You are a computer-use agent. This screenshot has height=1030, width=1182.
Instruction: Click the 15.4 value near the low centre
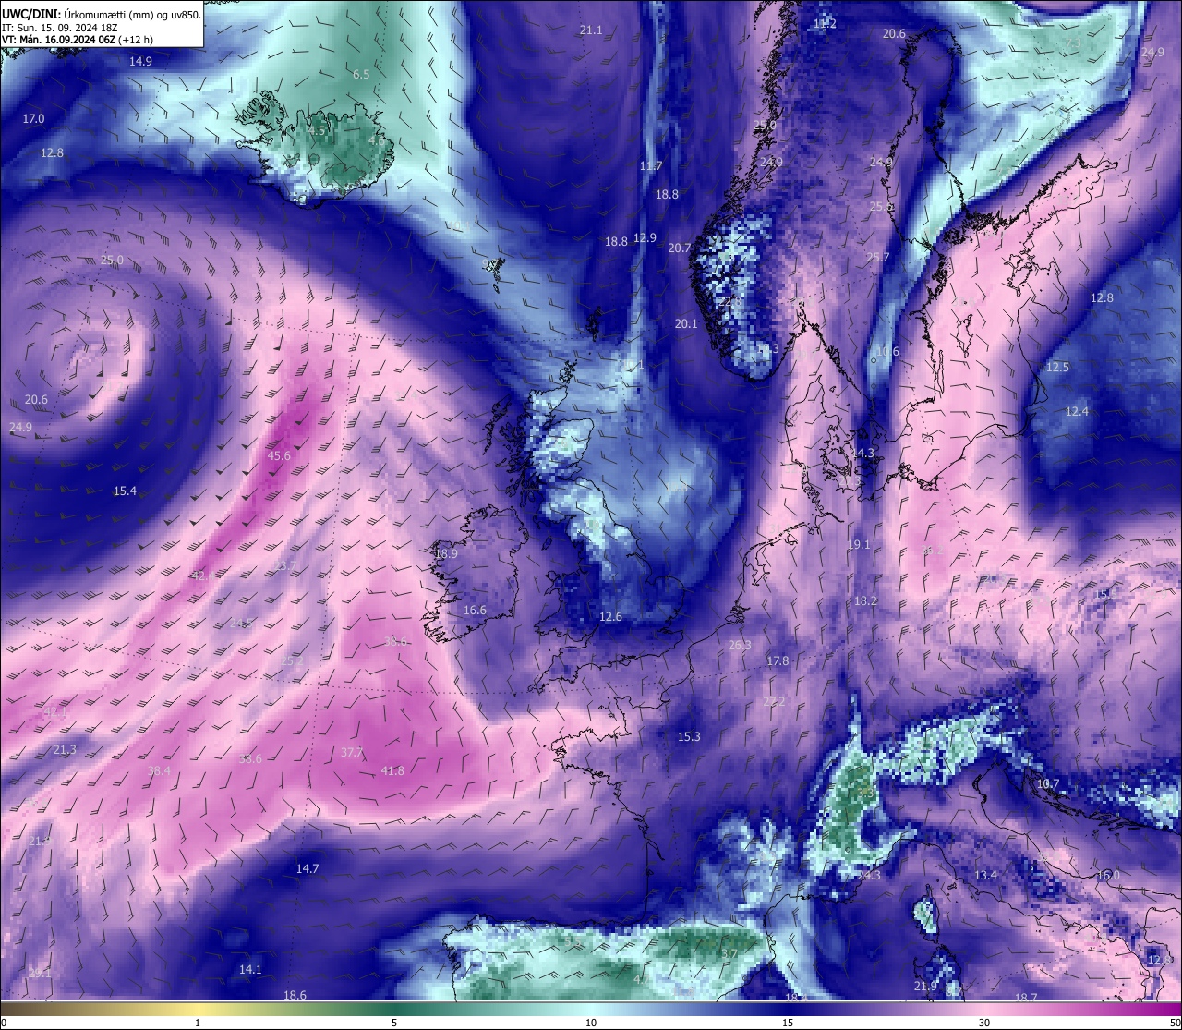[x=125, y=491]
